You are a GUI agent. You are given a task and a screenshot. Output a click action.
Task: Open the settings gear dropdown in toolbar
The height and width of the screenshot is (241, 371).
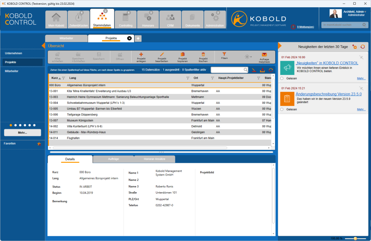248,57
